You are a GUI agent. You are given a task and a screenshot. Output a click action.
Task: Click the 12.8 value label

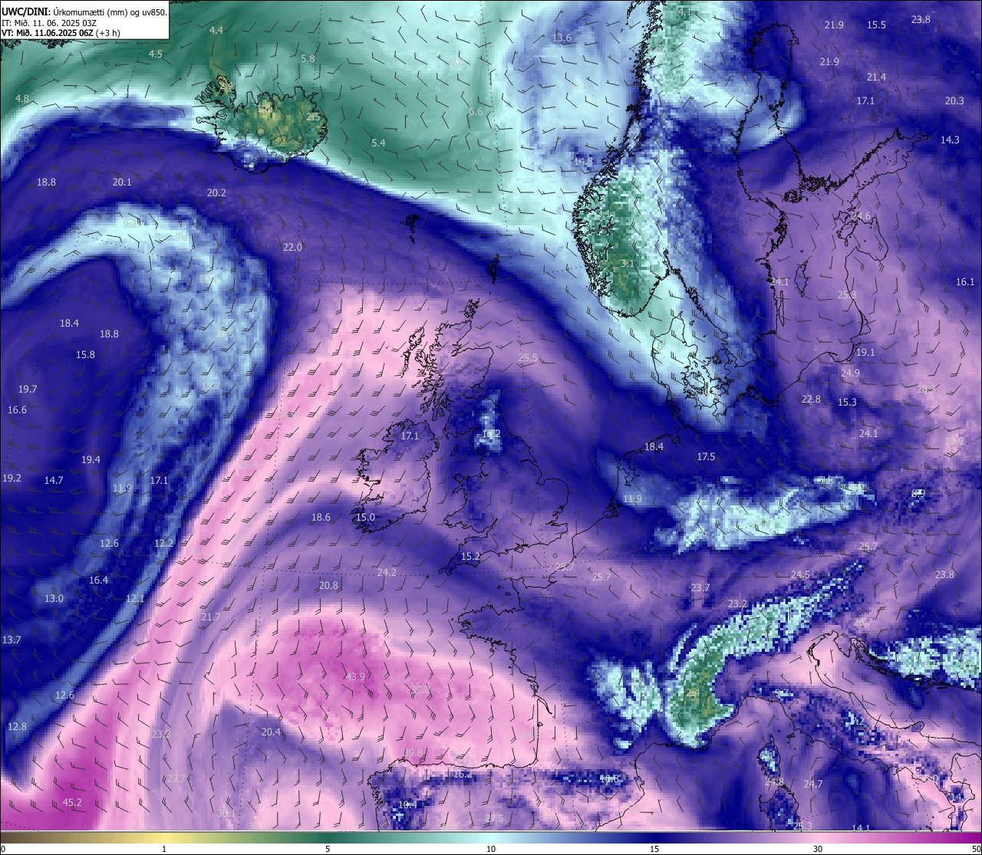(17, 726)
